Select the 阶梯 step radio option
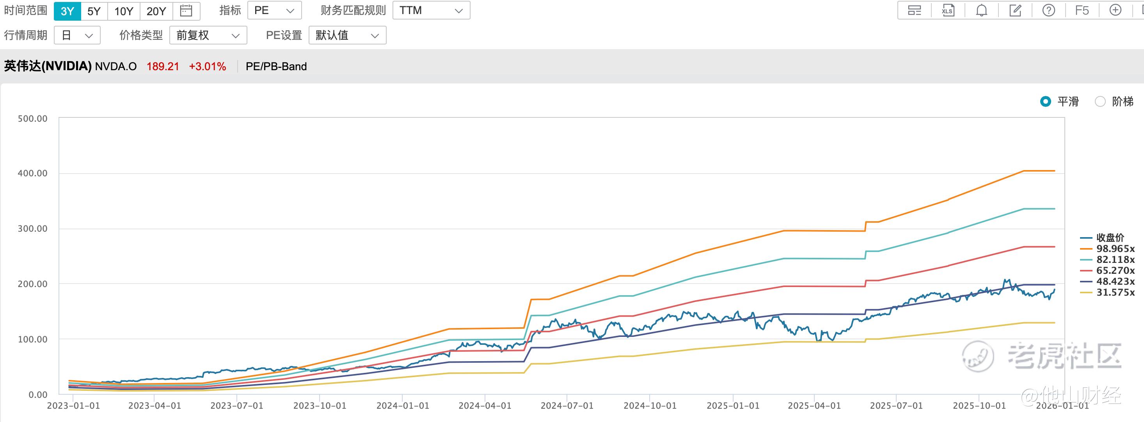The image size is (1144, 422). [1100, 102]
